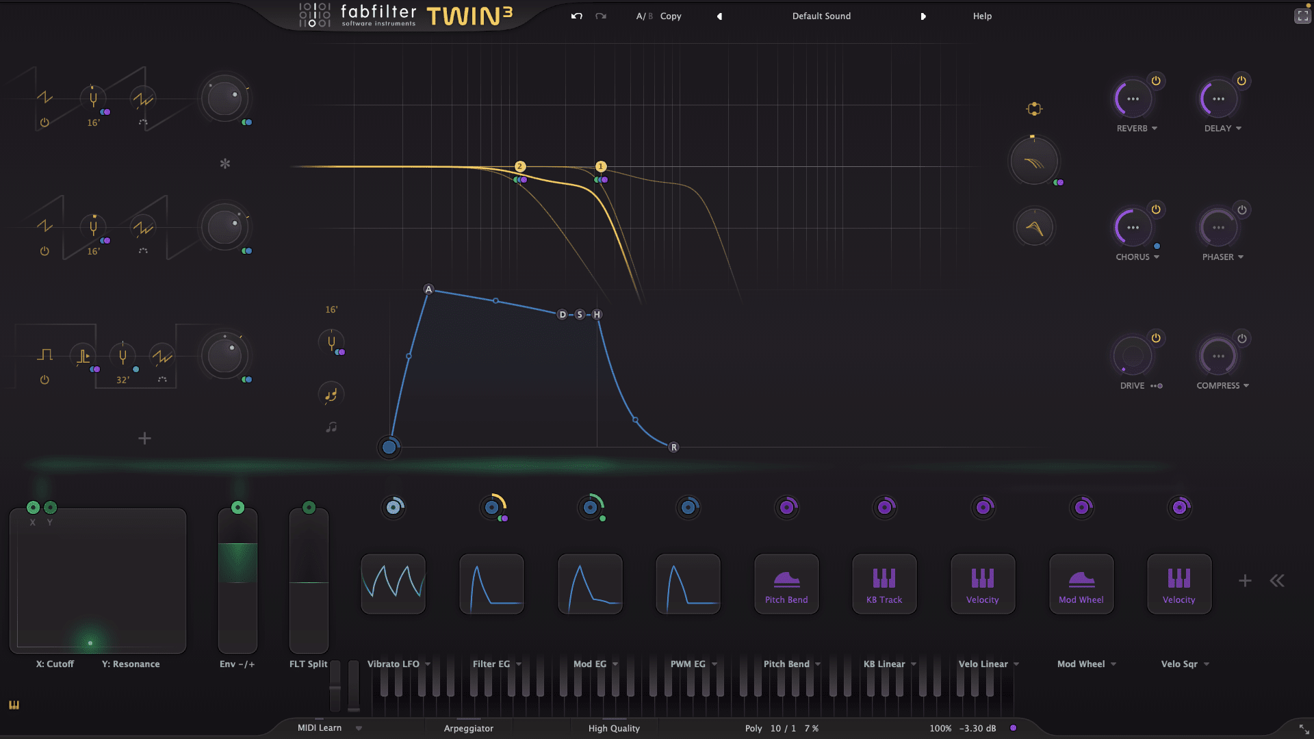Click the redo arrow icon in the top bar
Screen dimensions: 1314x739
coord(601,15)
